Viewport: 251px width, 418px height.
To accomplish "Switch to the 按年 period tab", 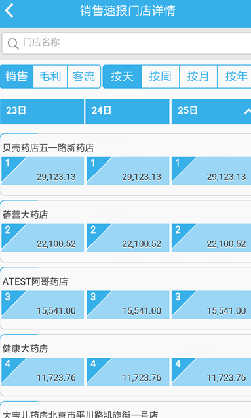I will pos(235,76).
